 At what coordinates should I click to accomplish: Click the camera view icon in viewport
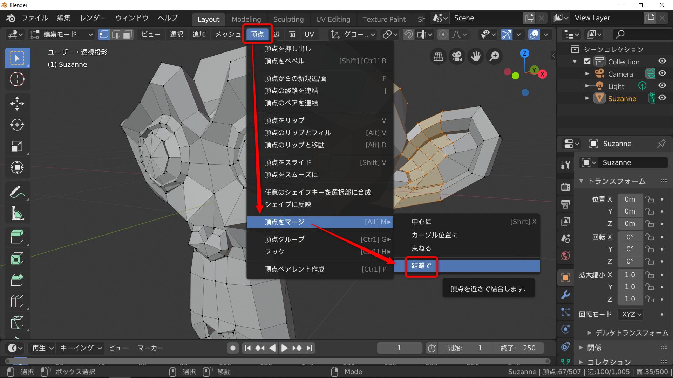457,56
